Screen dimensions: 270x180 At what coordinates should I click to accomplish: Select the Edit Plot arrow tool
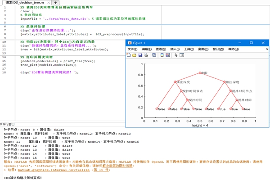(176, 55)
